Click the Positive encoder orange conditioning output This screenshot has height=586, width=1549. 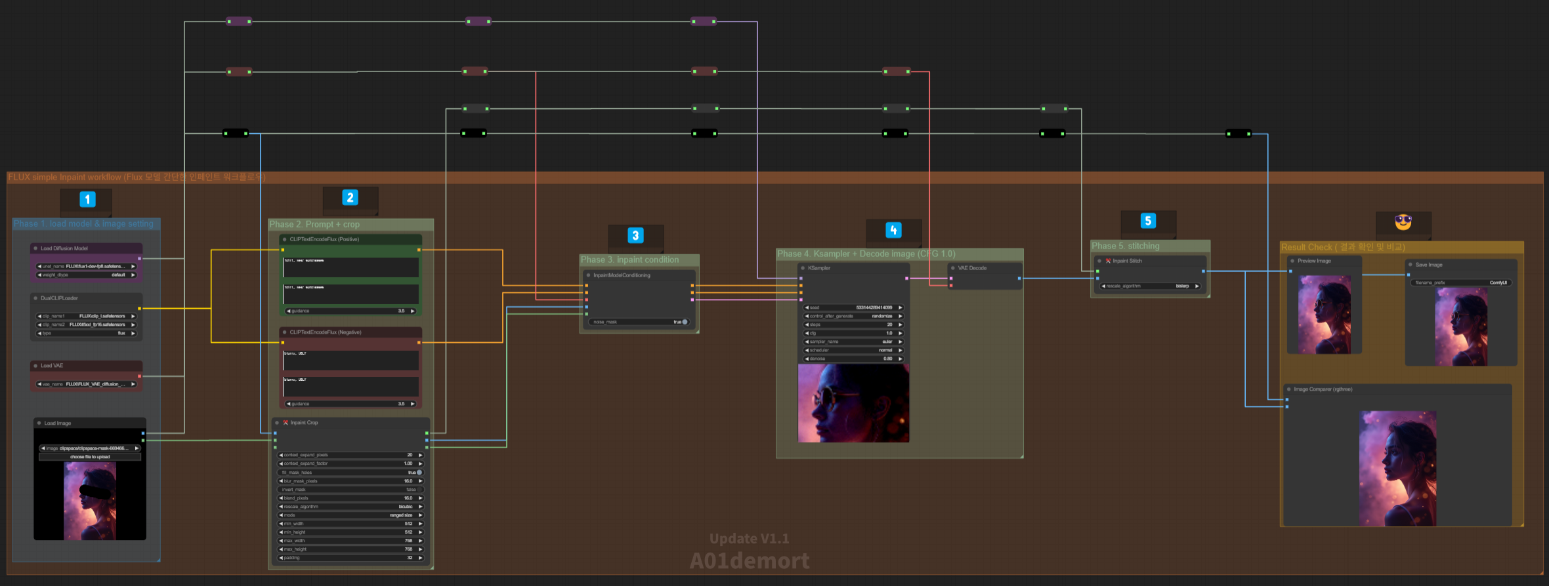tap(419, 250)
